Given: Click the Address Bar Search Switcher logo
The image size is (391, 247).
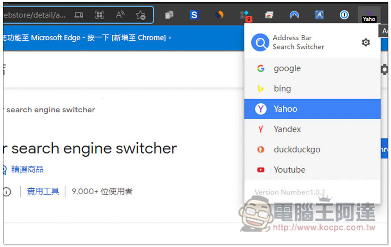Looking at the screenshot, I should pyautogui.click(x=260, y=43).
